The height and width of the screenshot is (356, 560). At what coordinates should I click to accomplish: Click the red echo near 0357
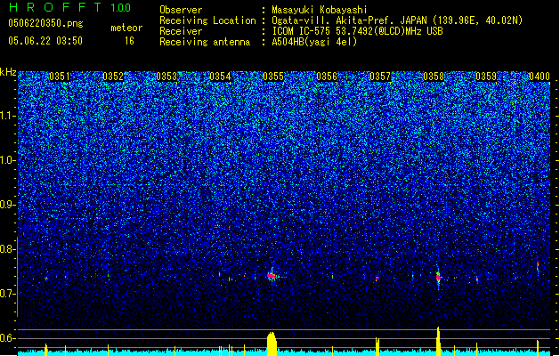pyautogui.click(x=377, y=279)
